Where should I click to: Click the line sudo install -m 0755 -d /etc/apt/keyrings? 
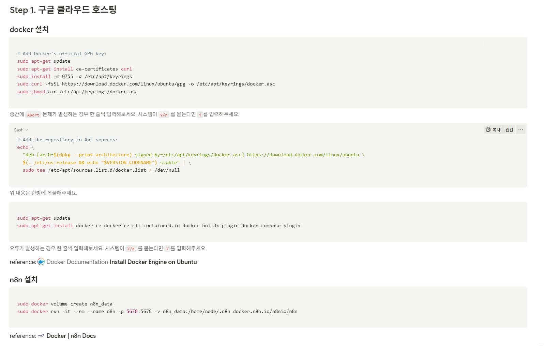point(74,76)
